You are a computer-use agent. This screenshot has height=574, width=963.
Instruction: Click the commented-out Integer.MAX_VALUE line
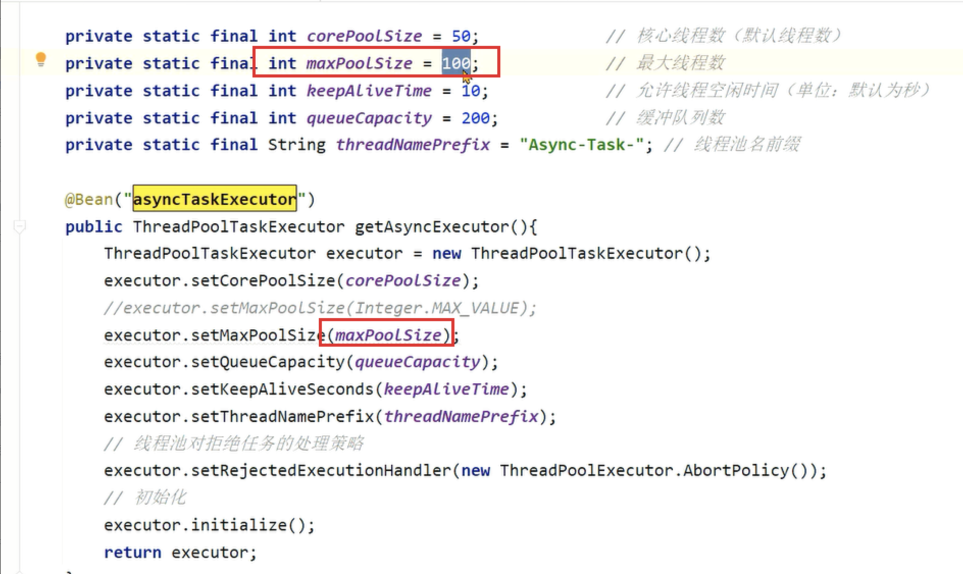pyautogui.click(x=320, y=308)
